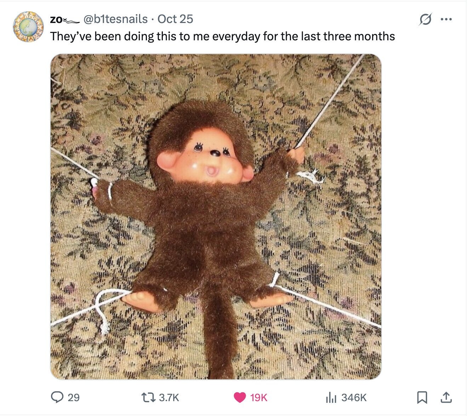Open the zo profile avatar
Screen dimensions: 468x416
28,27
